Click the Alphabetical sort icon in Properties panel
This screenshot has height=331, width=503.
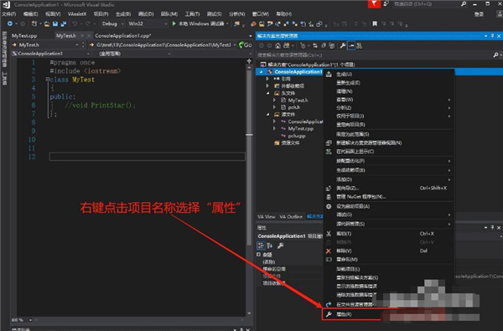tap(270, 246)
